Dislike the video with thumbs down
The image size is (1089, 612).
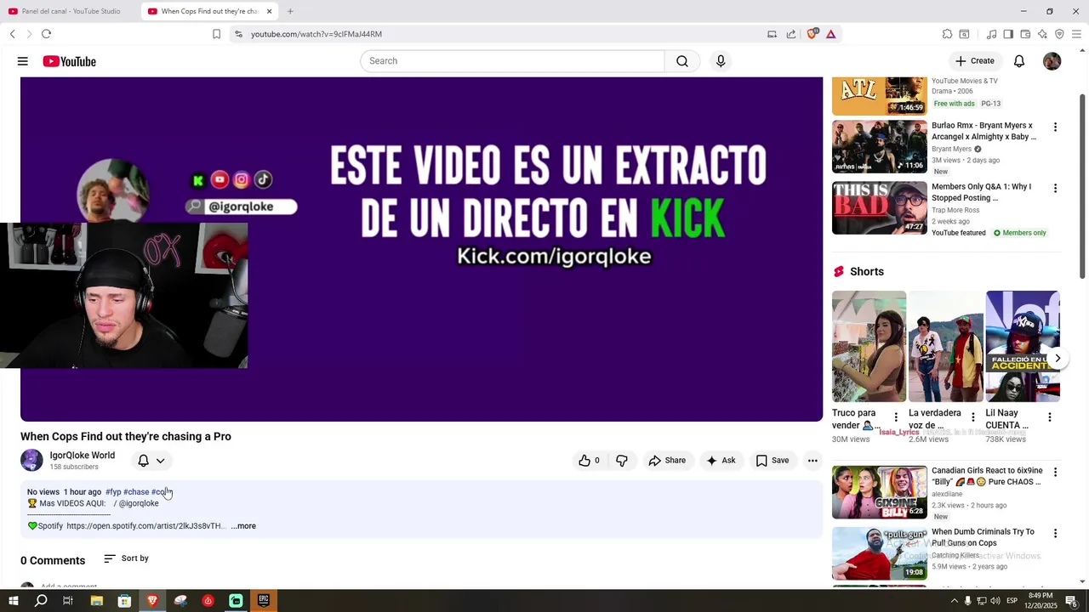[622, 461]
